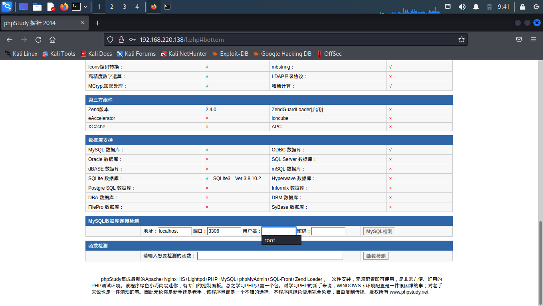Click the saved passwords key icon
543x306 pixels.
pos(132,39)
